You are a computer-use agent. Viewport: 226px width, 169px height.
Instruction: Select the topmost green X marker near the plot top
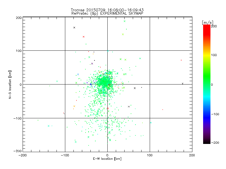pyautogui.click(x=125, y=21)
